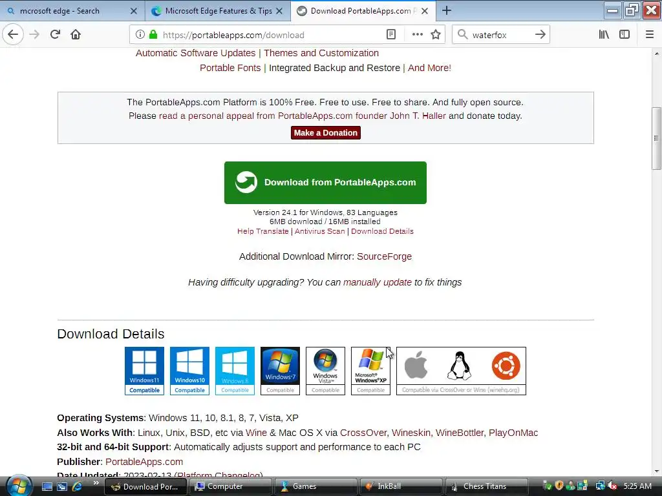Click the scrollbar down arrow
Viewport: 662px width, 496px height.
(x=656, y=471)
